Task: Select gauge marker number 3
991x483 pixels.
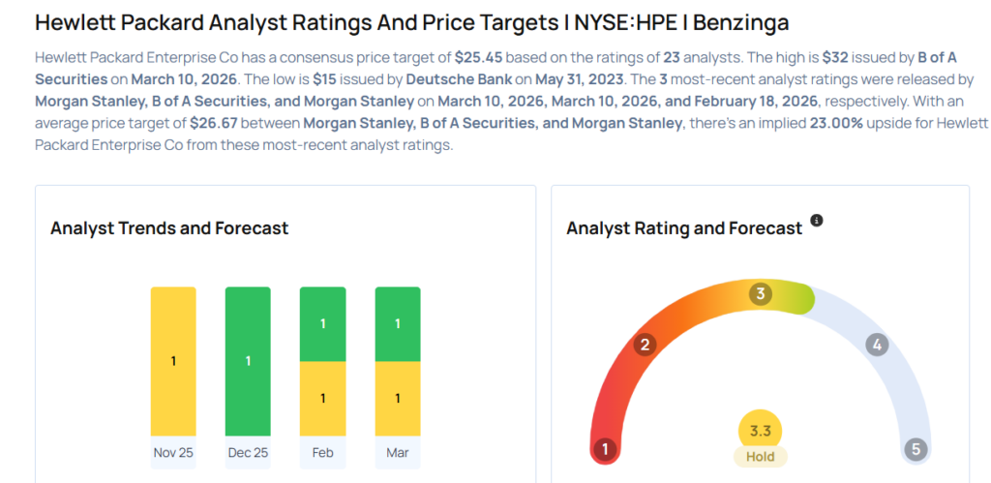Action: pyautogui.click(x=761, y=294)
